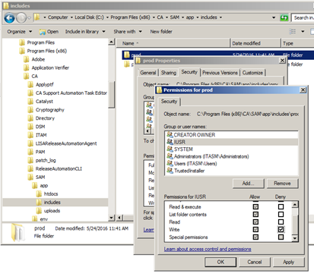Click the change view icon in toolbar

pos(292,31)
